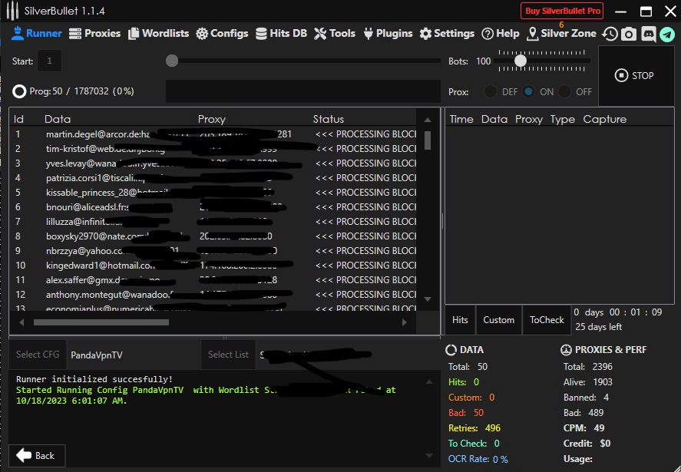Select the ON proxy mode radio
Viewport: 681px width, 472px height.
(x=528, y=91)
